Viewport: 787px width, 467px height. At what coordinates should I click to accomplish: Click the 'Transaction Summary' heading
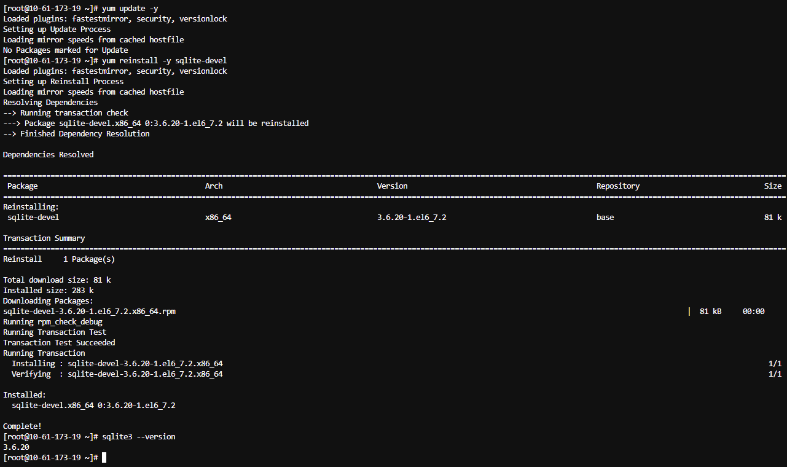(x=44, y=238)
